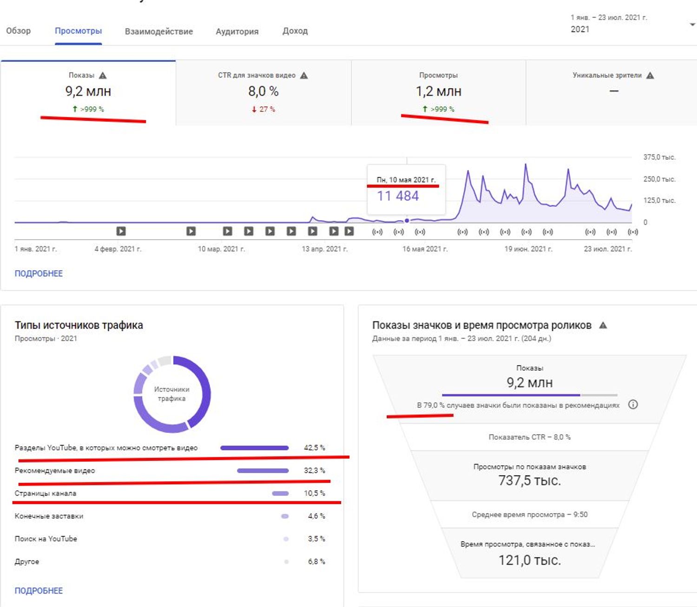The width and height of the screenshot is (697, 607).
Task: Select the Просмотры 1,2 млн metric card
Action: click(439, 92)
